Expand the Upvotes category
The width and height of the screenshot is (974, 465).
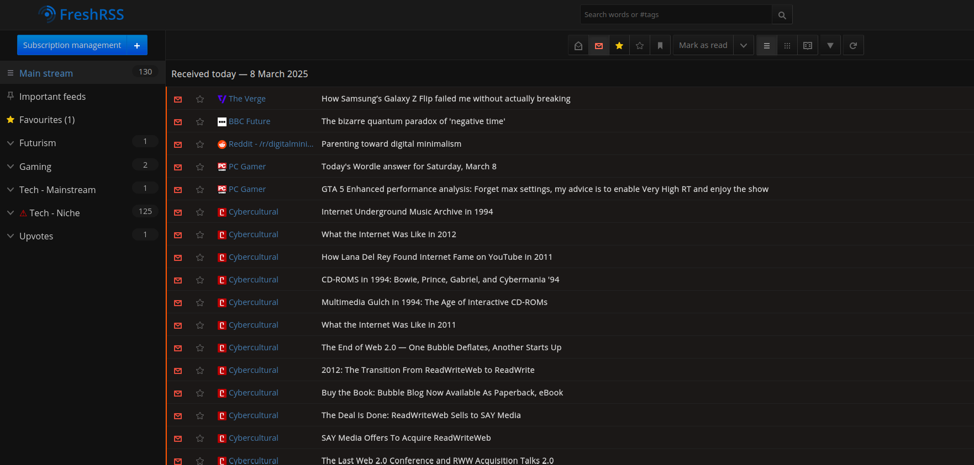[x=10, y=236]
